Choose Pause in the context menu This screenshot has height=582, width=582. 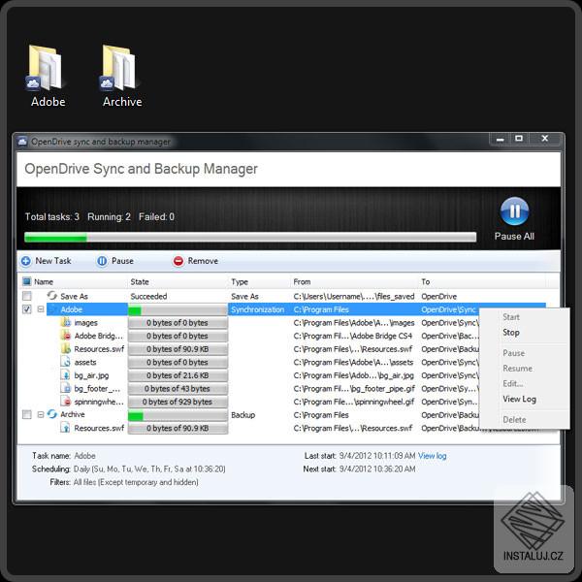514,353
